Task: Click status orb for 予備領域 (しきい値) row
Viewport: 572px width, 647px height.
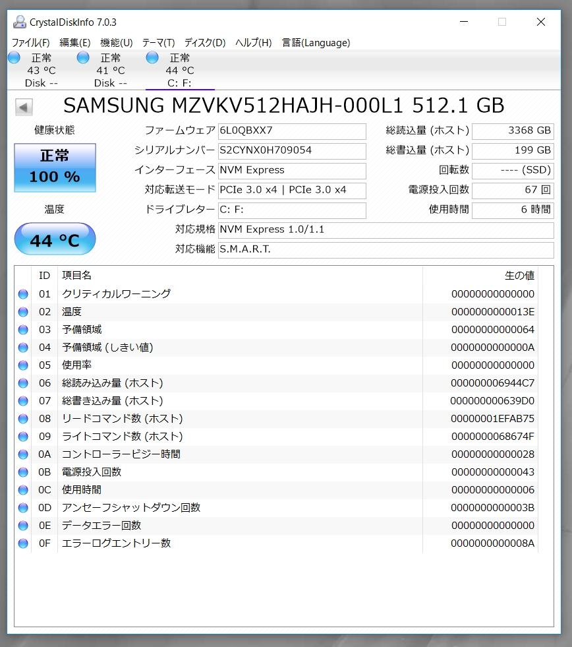Action: [x=23, y=348]
